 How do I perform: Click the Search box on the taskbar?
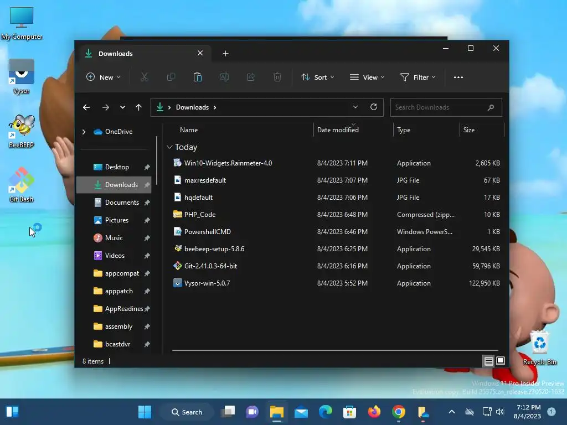(x=187, y=412)
